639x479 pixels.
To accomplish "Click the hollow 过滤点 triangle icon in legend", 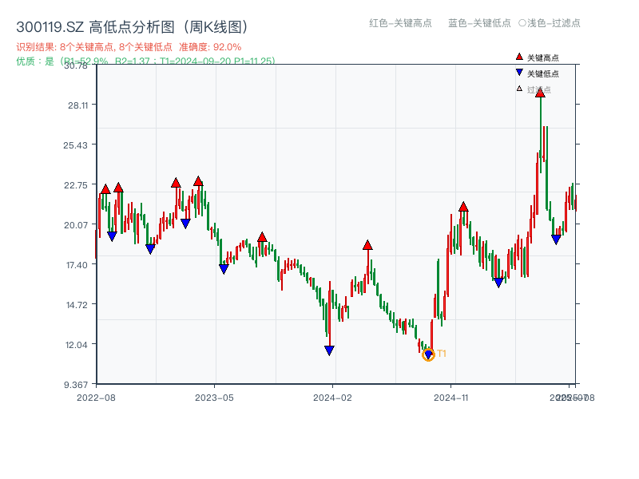I will tap(519, 90).
